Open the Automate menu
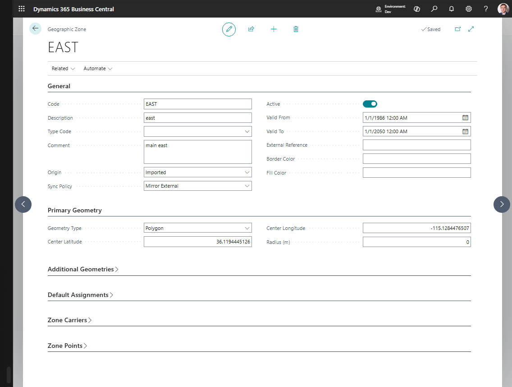Screen dimensions: 512x387 [x=98, y=68]
